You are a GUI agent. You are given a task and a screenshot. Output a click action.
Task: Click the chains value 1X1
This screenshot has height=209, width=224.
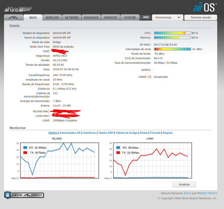(x=55, y=93)
